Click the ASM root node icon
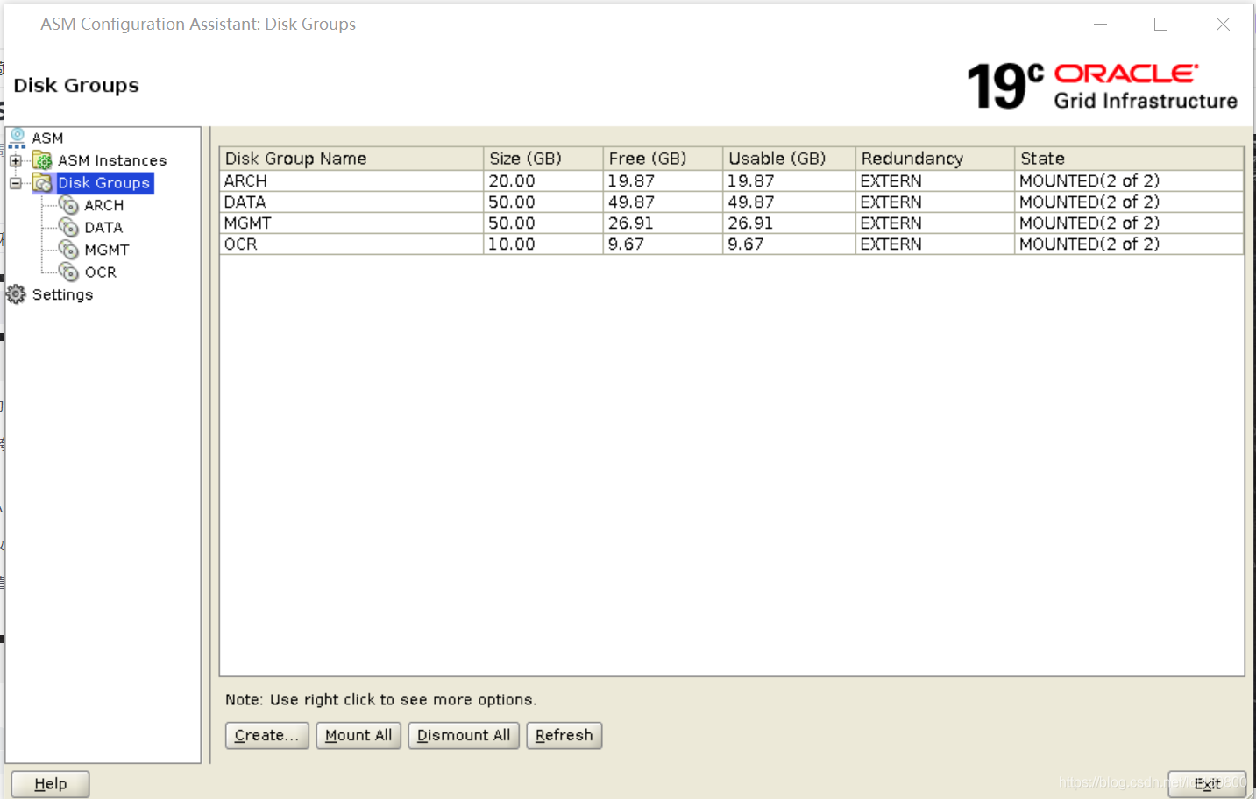The height and width of the screenshot is (799, 1256). coord(17,138)
